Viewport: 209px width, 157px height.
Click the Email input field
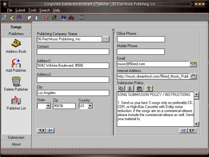[153, 64]
